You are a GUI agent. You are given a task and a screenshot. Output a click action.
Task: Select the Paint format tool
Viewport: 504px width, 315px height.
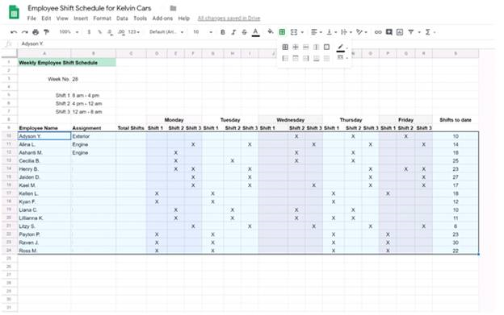click(46, 32)
